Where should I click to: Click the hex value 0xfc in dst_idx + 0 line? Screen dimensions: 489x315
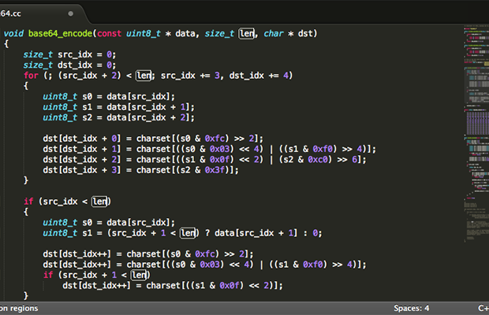coord(215,139)
